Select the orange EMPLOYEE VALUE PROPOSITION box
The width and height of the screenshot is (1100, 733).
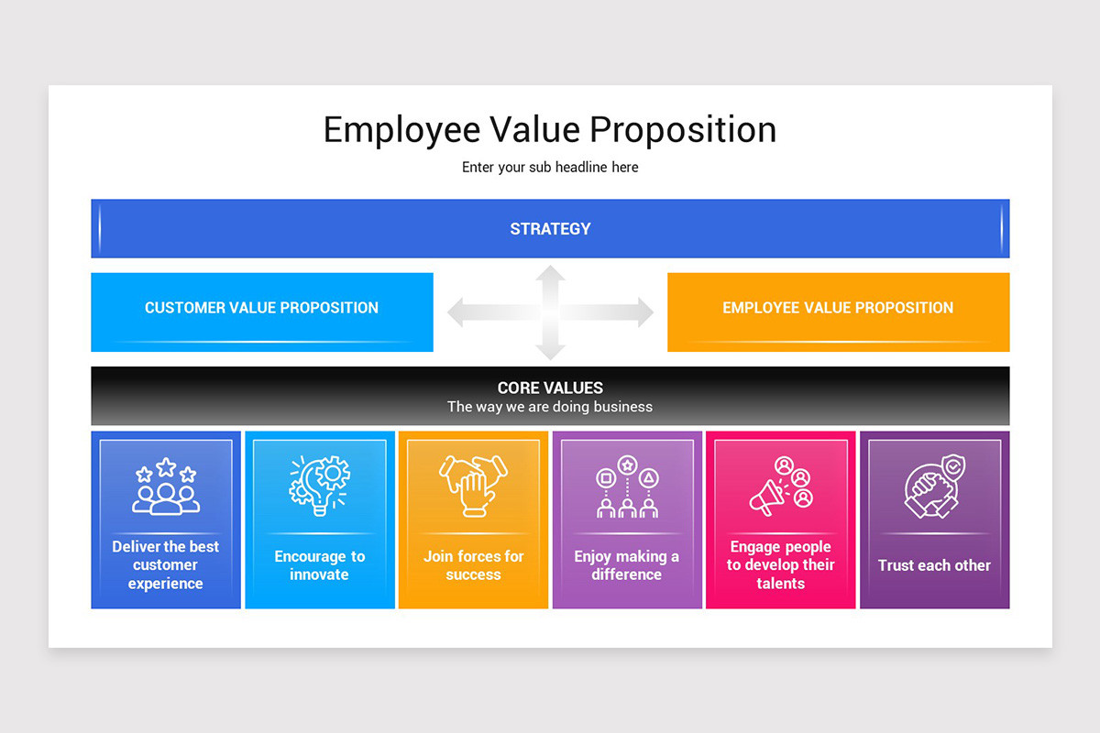pos(838,312)
